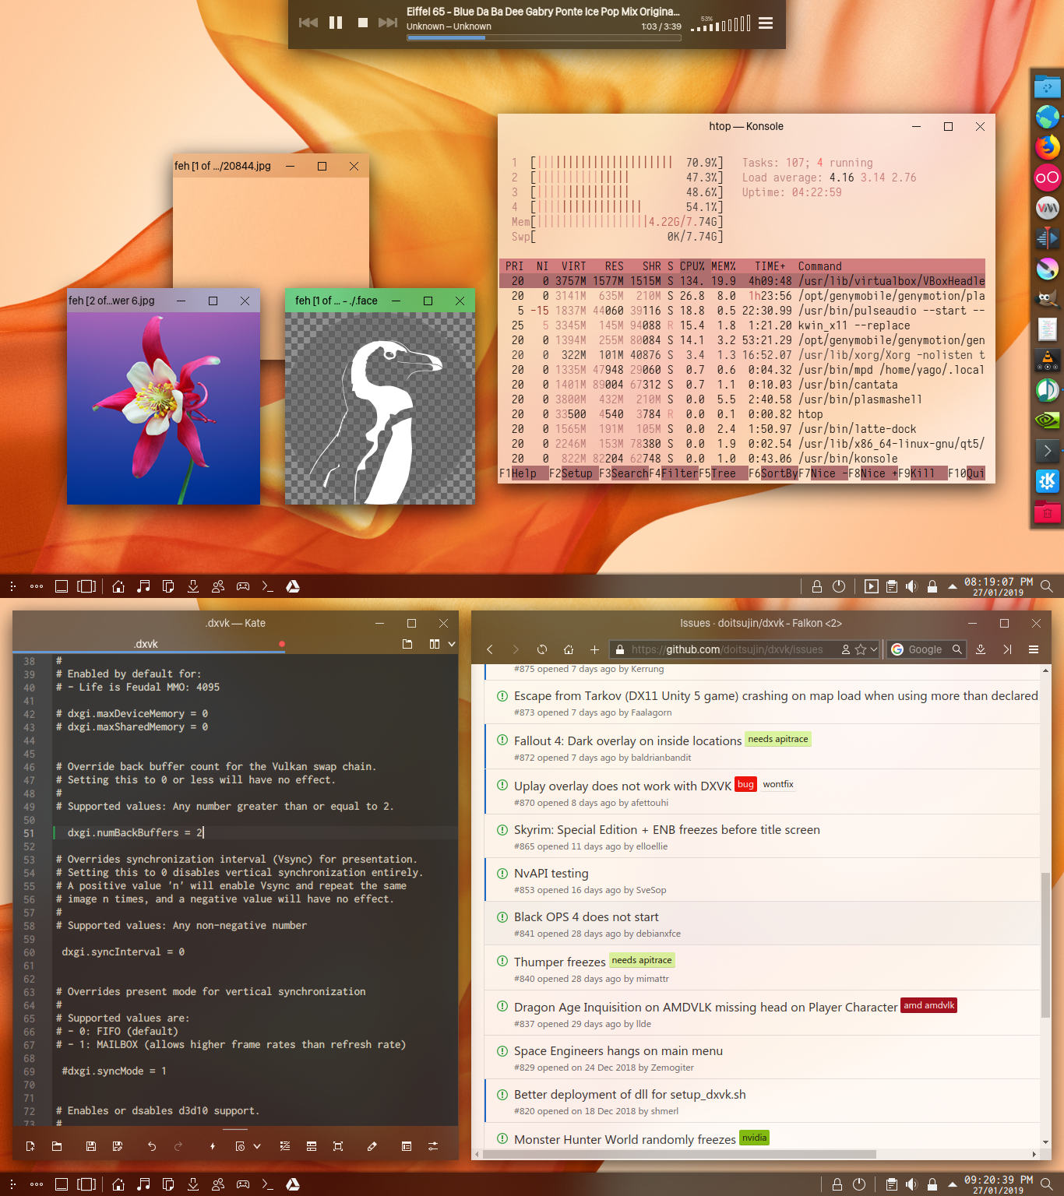Open NVIDIA settings from the side dock
Screen dimensions: 1064x1196
(1048, 420)
